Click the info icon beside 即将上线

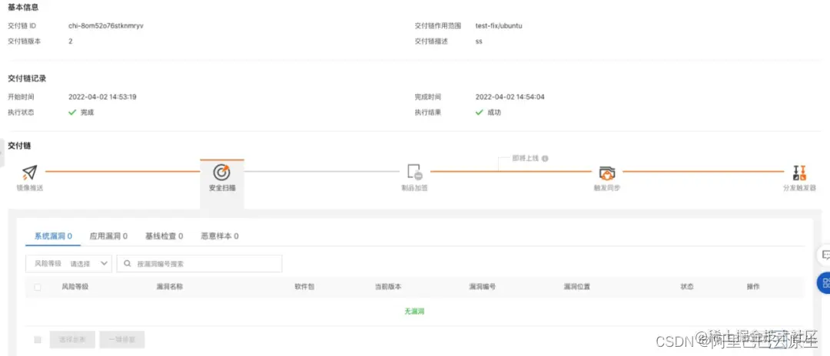tap(545, 158)
